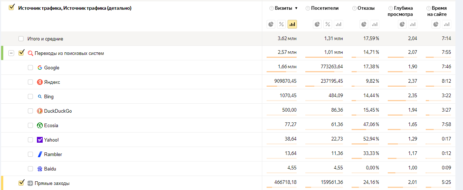This screenshot has width=463, height=190.
Task: Sort by Глубина просмотра column header
Action: pyautogui.click(x=403, y=11)
